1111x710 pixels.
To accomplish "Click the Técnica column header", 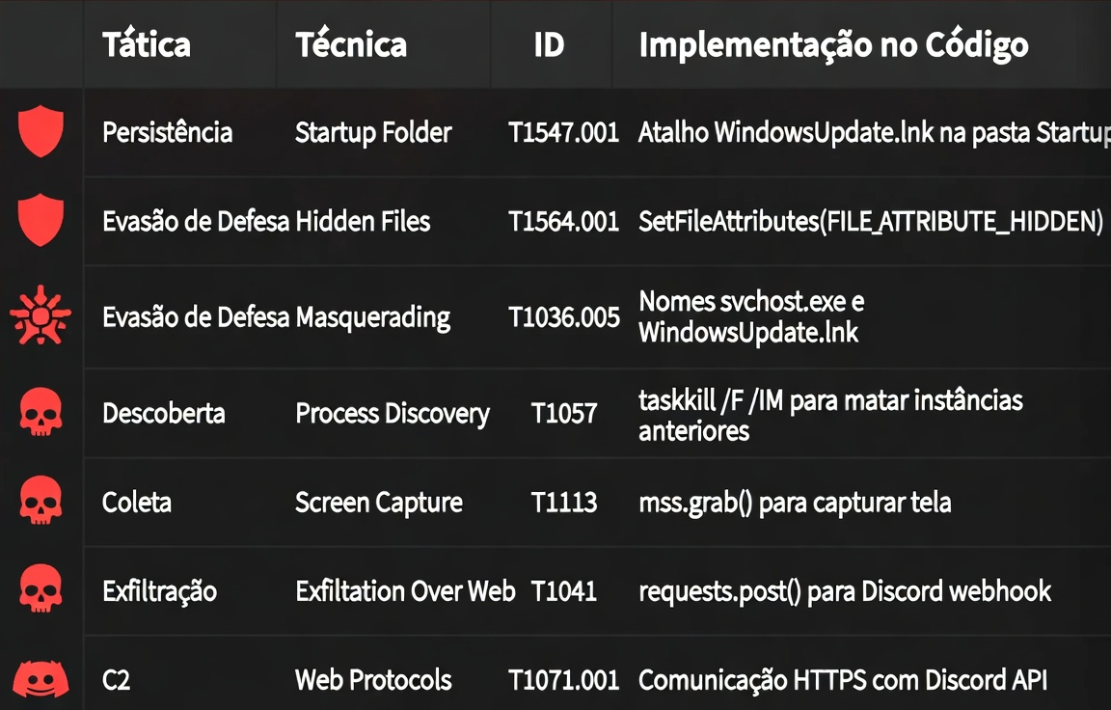I will [351, 44].
